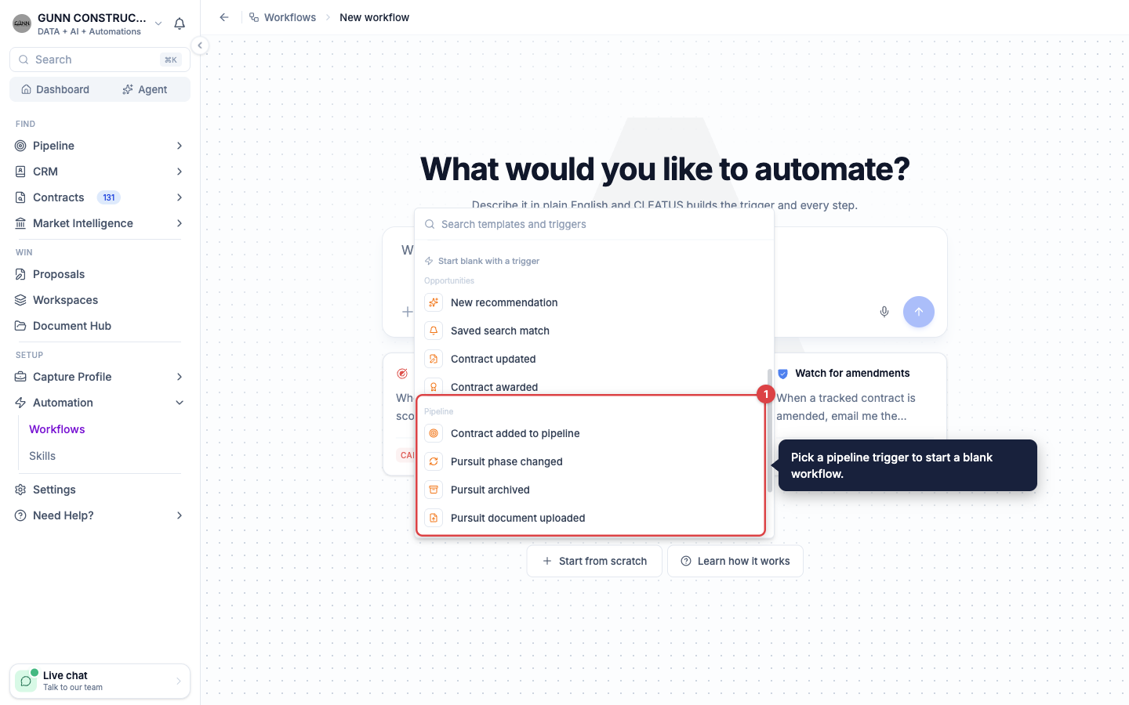Image resolution: width=1129 pixels, height=705 pixels.
Task: Click the Contract added to pipeline icon
Action: coord(434,433)
